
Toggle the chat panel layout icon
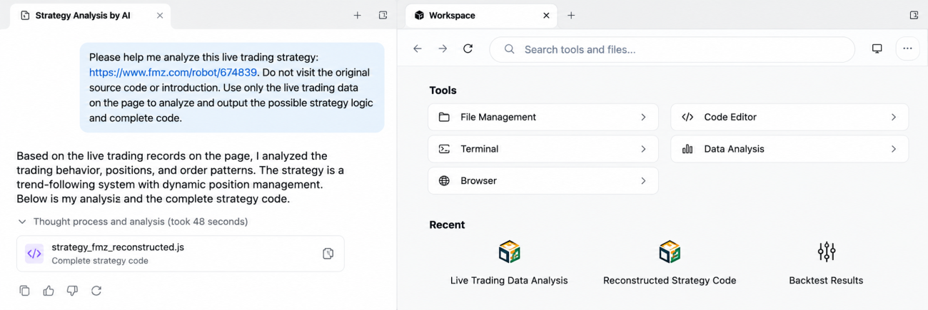tap(383, 15)
